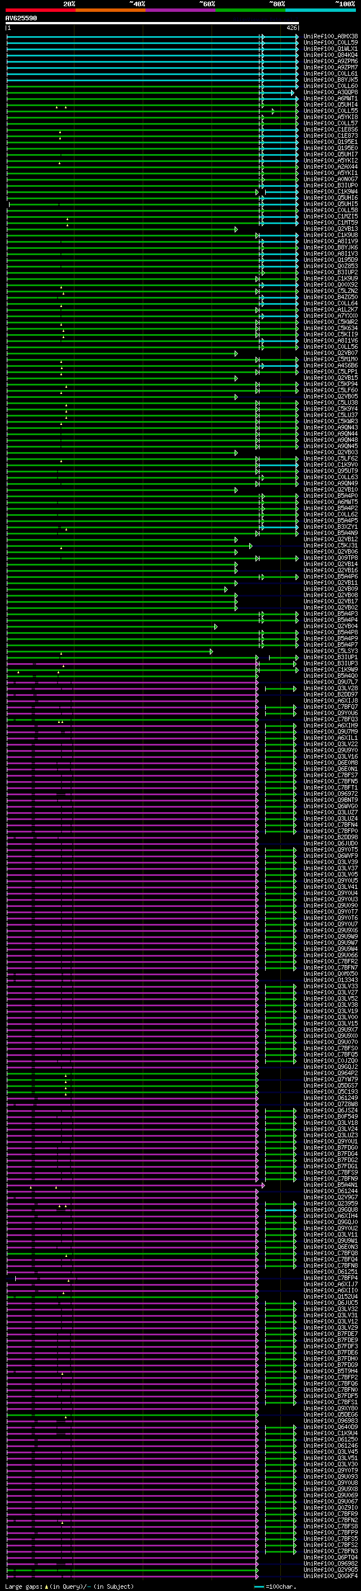
Task: Select hit UniRef100_Q5UHI4
Action: (x=331, y=104)
